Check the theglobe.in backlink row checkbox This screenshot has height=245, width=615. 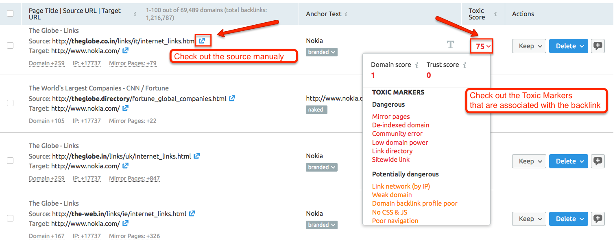(x=10, y=161)
